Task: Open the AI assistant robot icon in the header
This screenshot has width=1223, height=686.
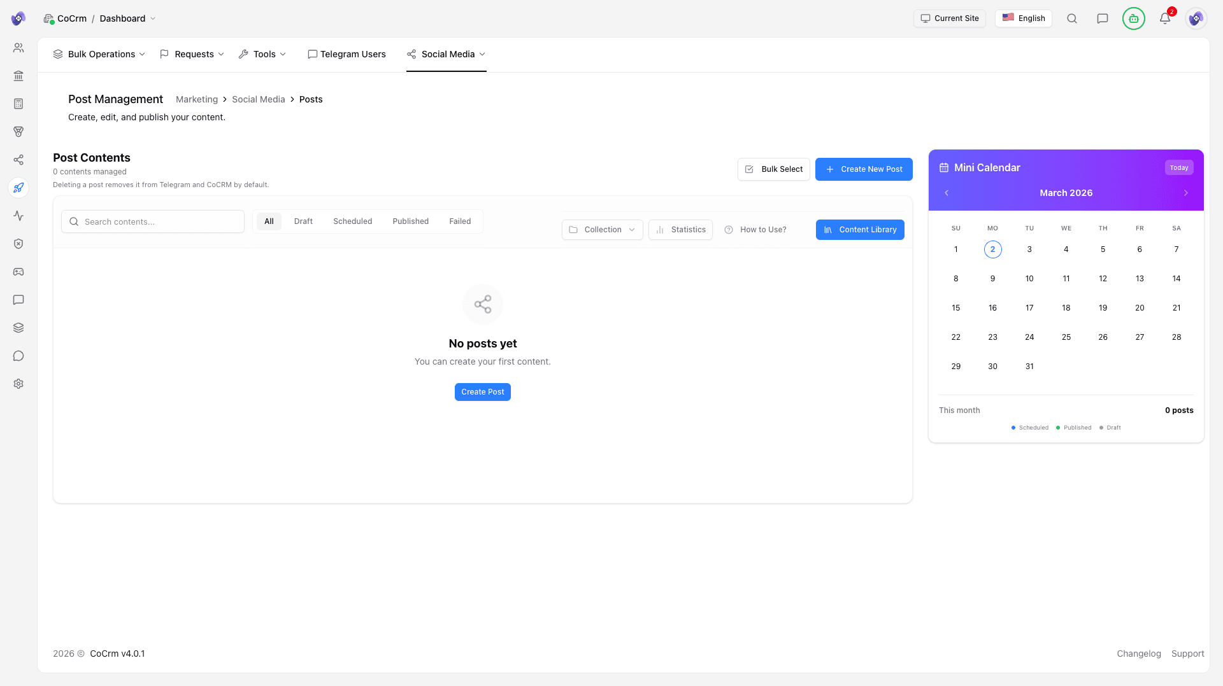Action: coord(1133,18)
